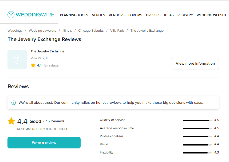Click the 'Villa Park, IL' location text

(x=40, y=58)
